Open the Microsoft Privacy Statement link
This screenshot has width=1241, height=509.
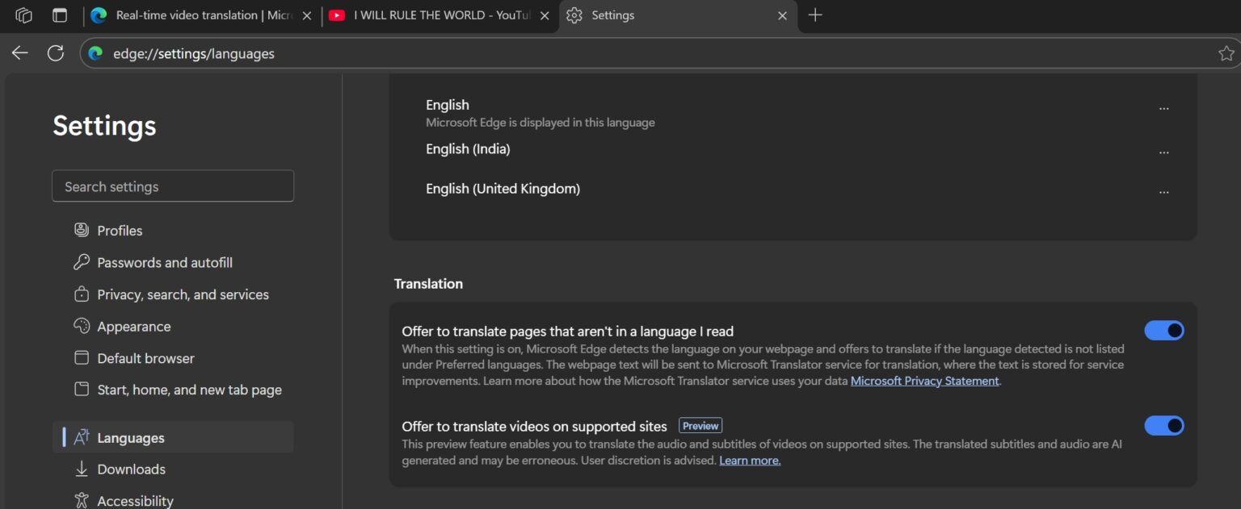click(924, 380)
